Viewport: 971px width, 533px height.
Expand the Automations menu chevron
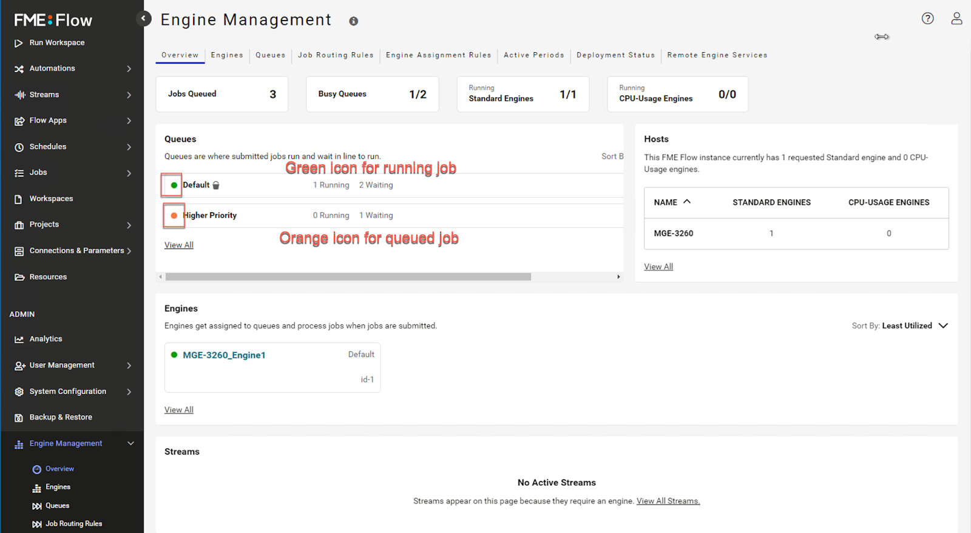tap(129, 69)
